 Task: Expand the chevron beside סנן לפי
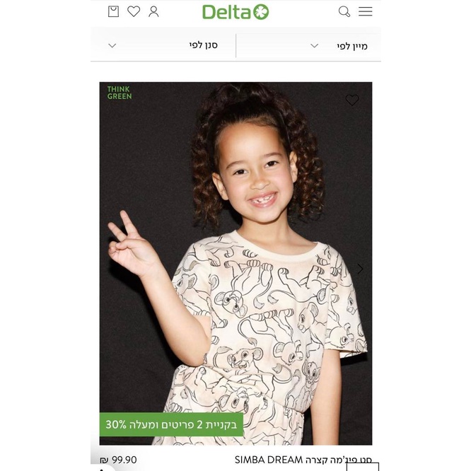112,46
